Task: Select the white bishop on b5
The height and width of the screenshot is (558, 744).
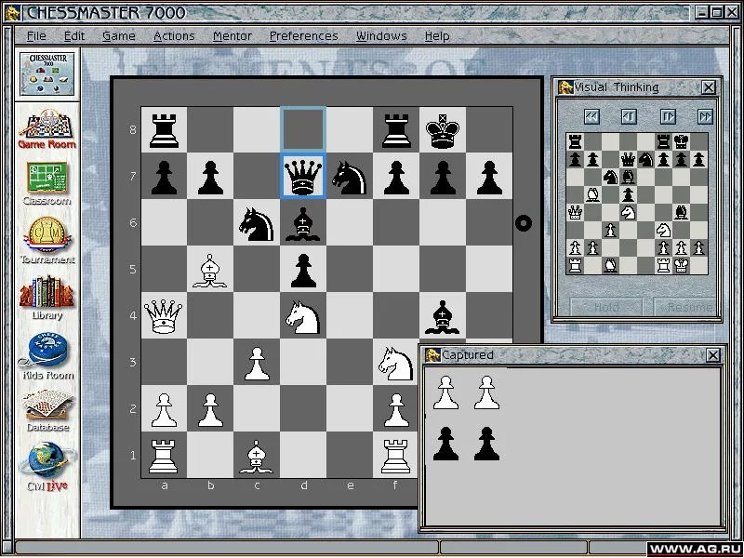Action: point(210,269)
